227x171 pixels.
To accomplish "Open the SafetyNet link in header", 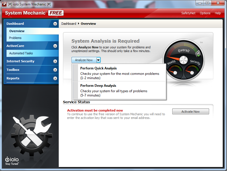I will tap(188, 13).
